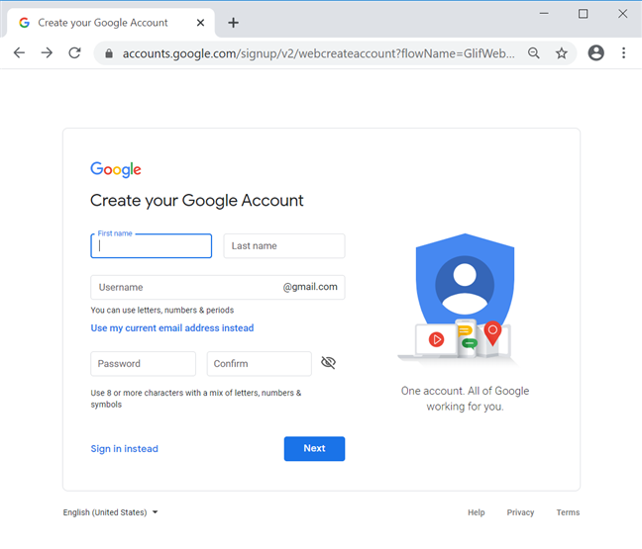Image resolution: width=642 pixels, height=549 pixels.
Task: View site info via padlock icon
Action: tap(109, 53)
